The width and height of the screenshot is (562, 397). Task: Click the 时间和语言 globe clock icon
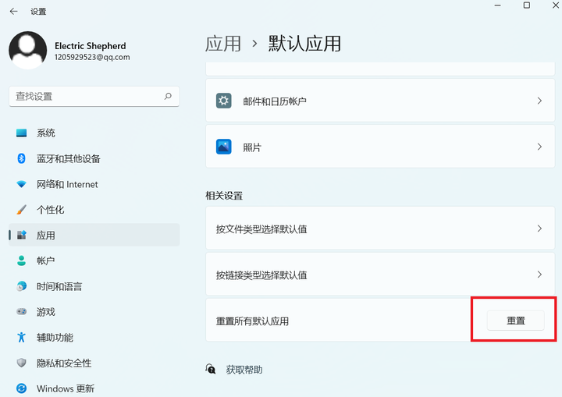pyautogui.click(x=22, y=286)
